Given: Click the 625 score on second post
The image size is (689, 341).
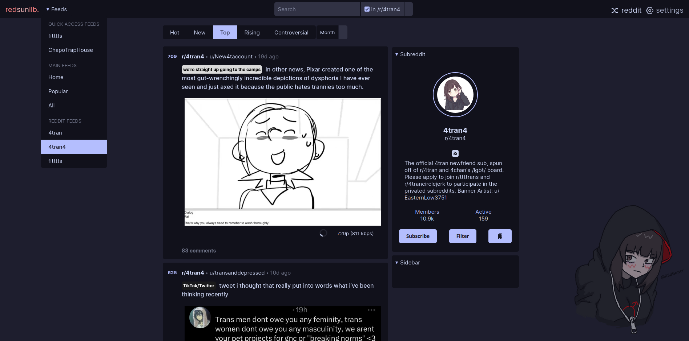Looking at the screenshot, I should pyautogui.click(x=172, y=273).
